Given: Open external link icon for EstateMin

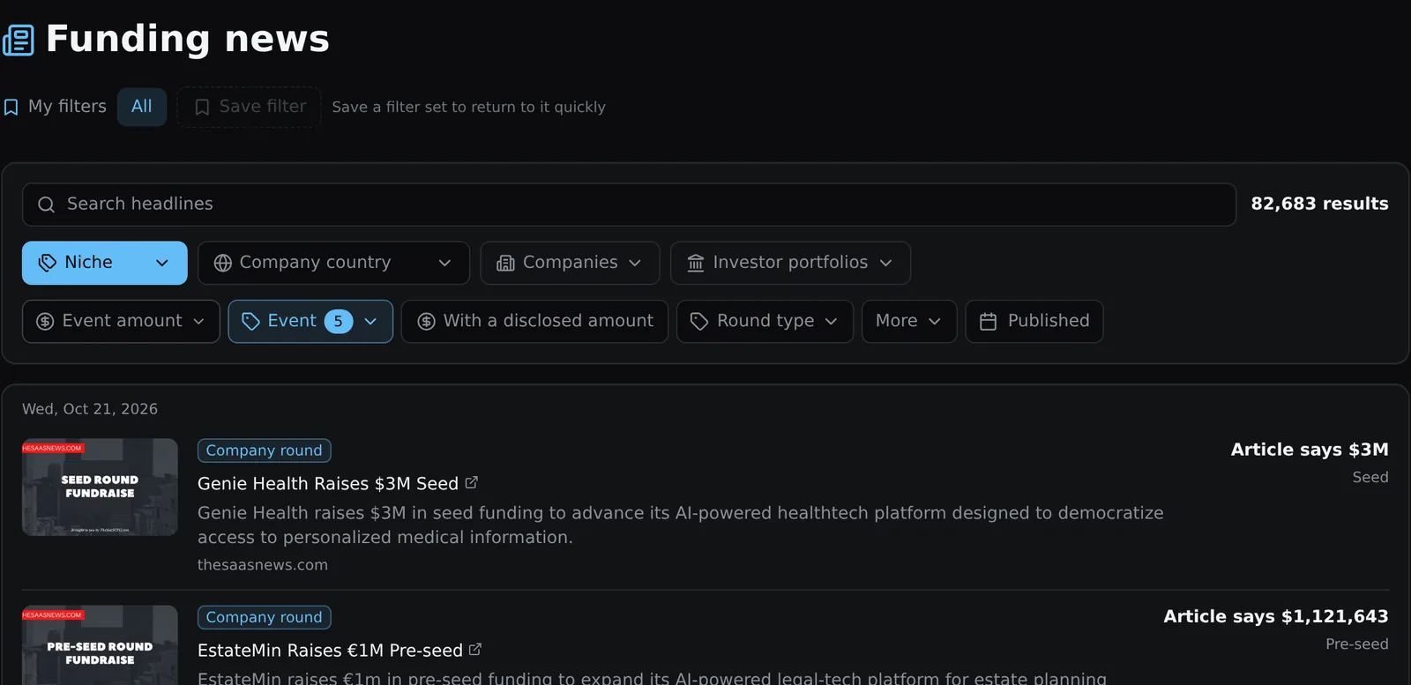Looking at the screenshot, I should pos(475,649).
